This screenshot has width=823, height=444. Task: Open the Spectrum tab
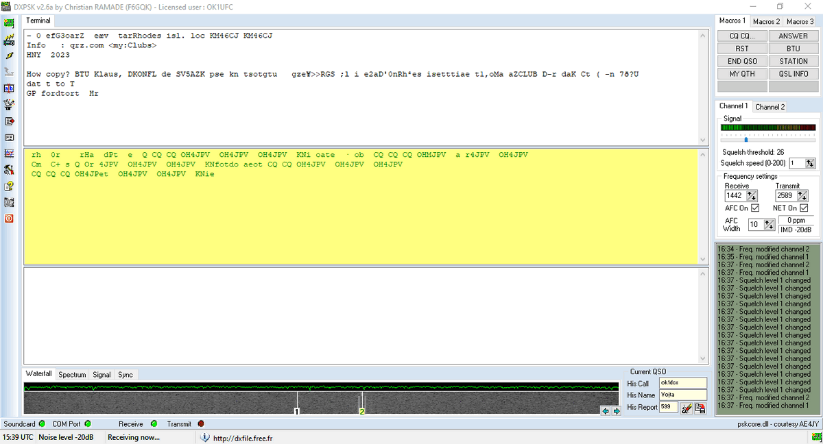tap(72, 375)
